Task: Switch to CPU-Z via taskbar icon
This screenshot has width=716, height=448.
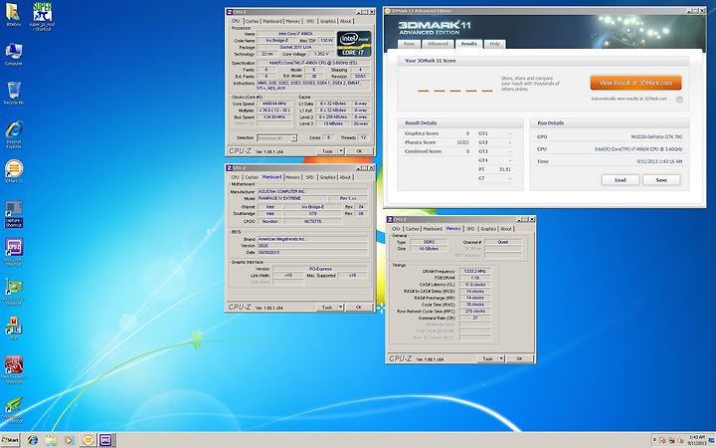Action: 106,440
